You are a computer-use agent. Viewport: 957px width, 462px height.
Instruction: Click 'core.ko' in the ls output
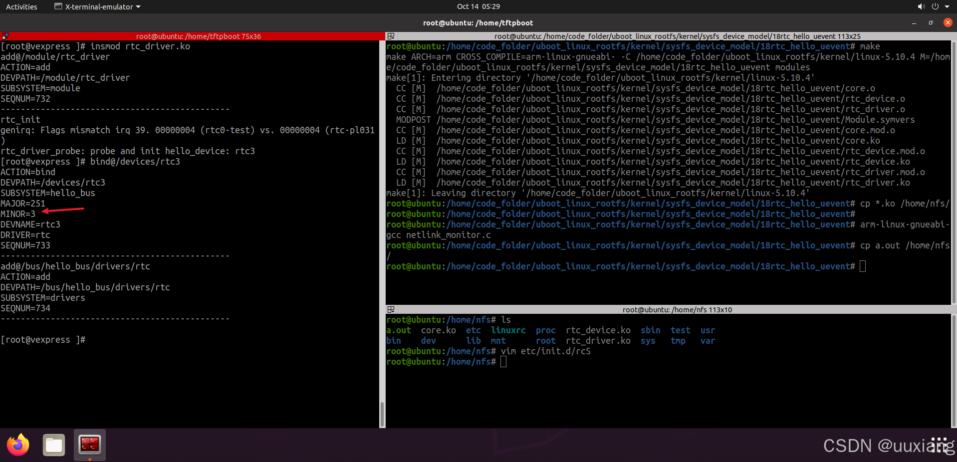[x=439, y=330]
